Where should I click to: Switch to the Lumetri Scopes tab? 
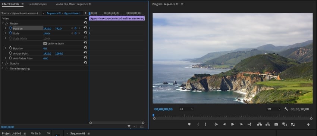(37, 4)
